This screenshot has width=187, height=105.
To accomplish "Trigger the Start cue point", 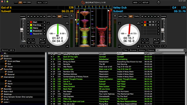I will (28, 22).
